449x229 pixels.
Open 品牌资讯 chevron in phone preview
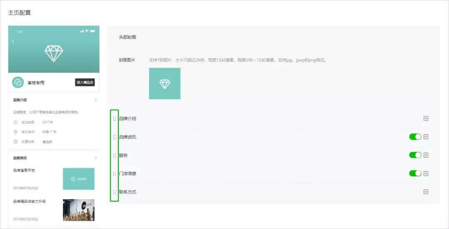pos(96,158)
